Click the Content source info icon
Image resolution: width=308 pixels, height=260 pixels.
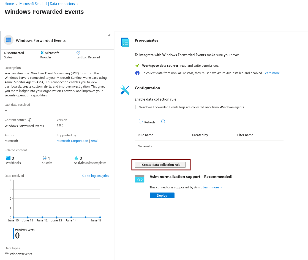30,120
